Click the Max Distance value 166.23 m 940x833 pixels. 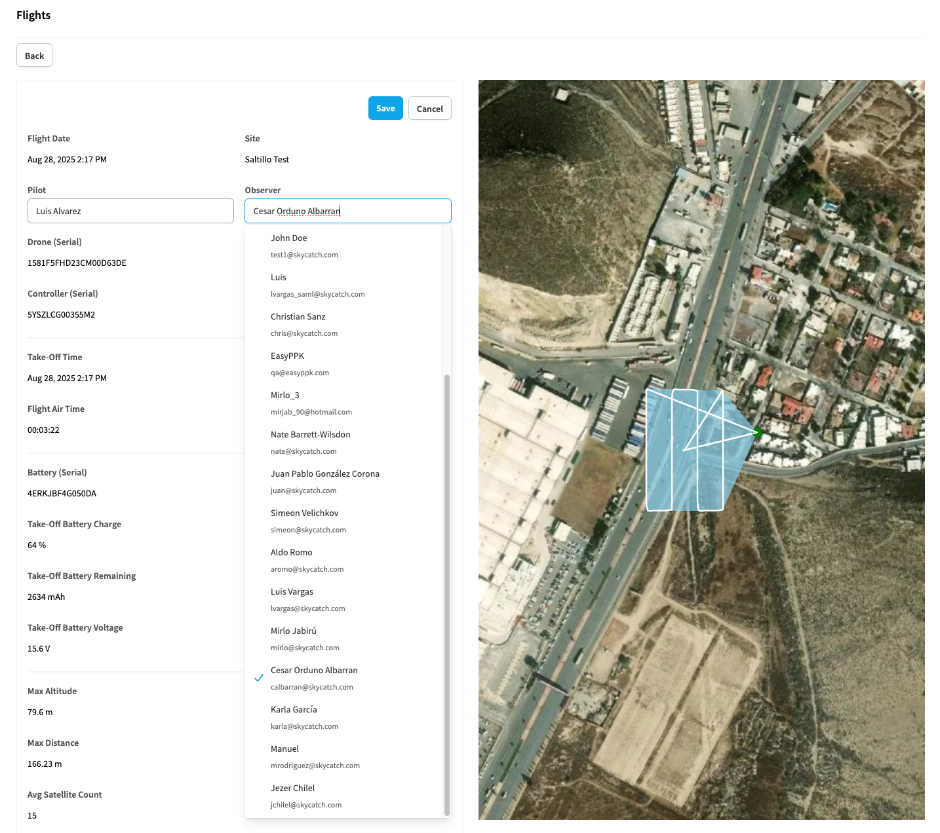(45, 764)
